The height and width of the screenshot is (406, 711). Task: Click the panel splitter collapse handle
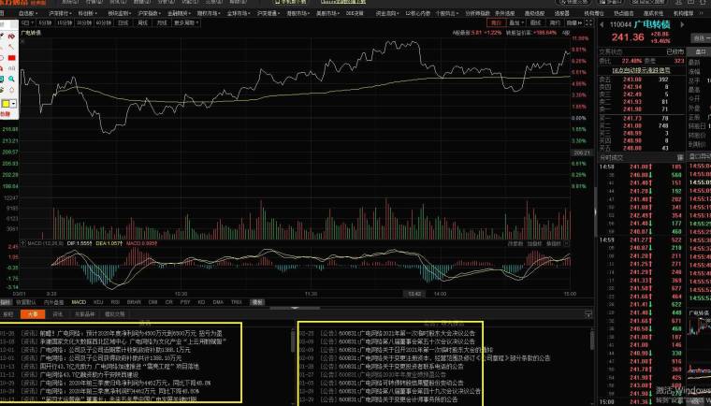pos(295,308)
